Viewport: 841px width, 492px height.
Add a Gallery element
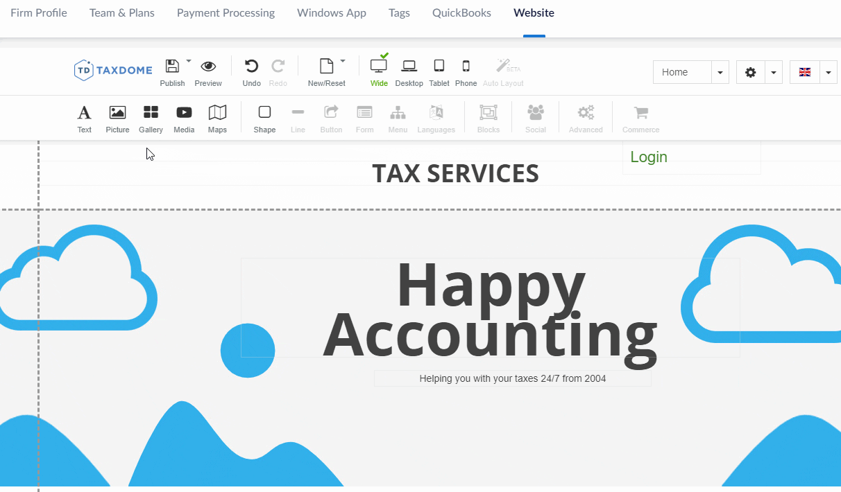151,113
